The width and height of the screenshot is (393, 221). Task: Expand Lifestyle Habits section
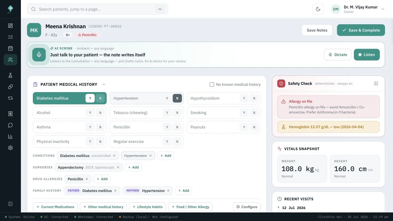pos(148,207)
